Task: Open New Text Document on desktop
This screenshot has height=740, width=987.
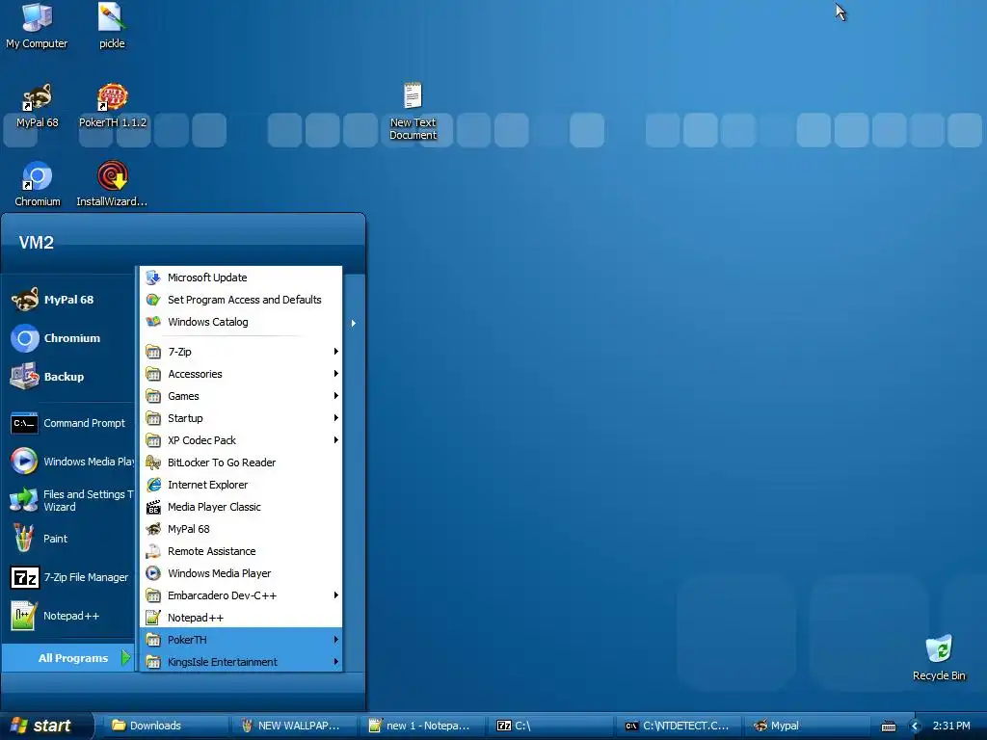Action: pos(413,111)
